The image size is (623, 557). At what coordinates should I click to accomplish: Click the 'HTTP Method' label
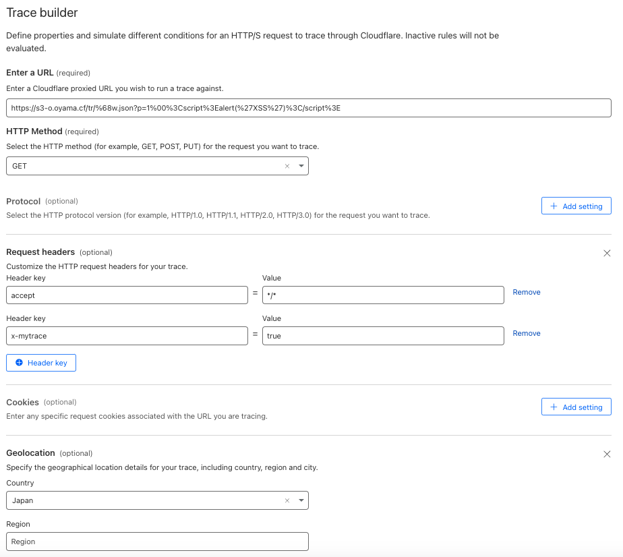click(34, 131)
